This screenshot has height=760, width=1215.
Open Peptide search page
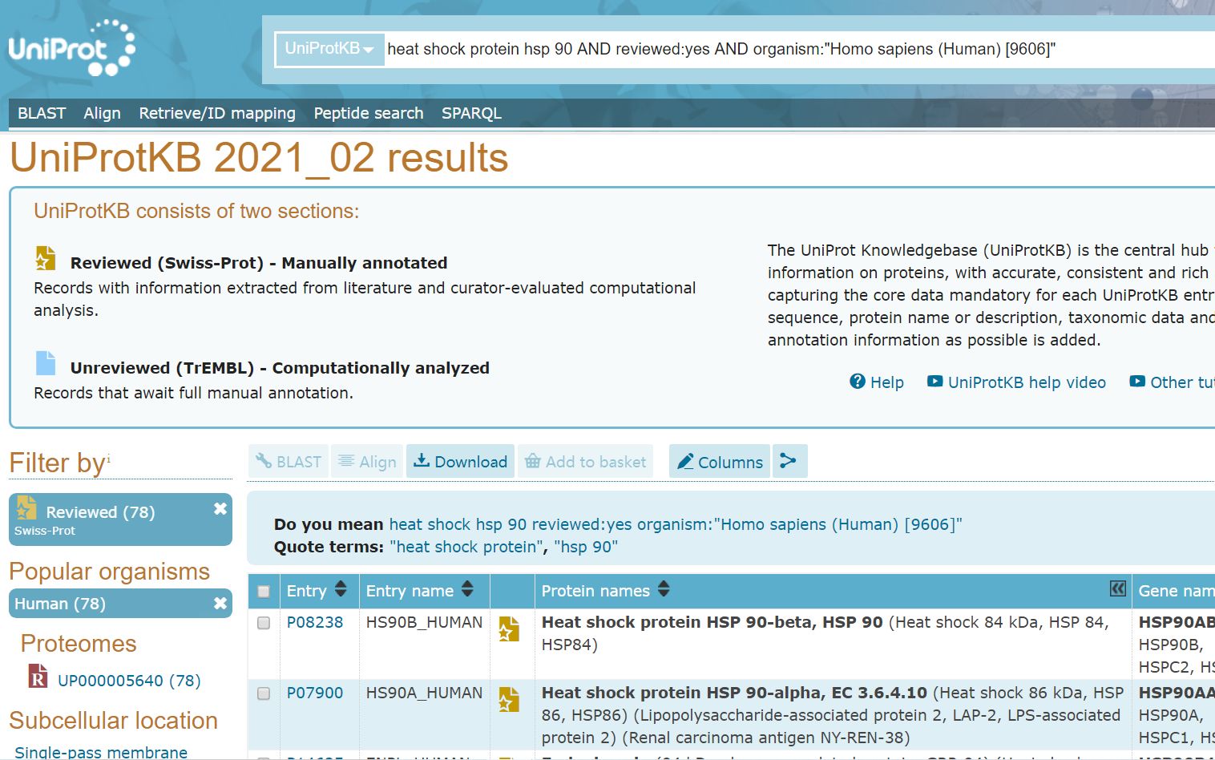369,113
